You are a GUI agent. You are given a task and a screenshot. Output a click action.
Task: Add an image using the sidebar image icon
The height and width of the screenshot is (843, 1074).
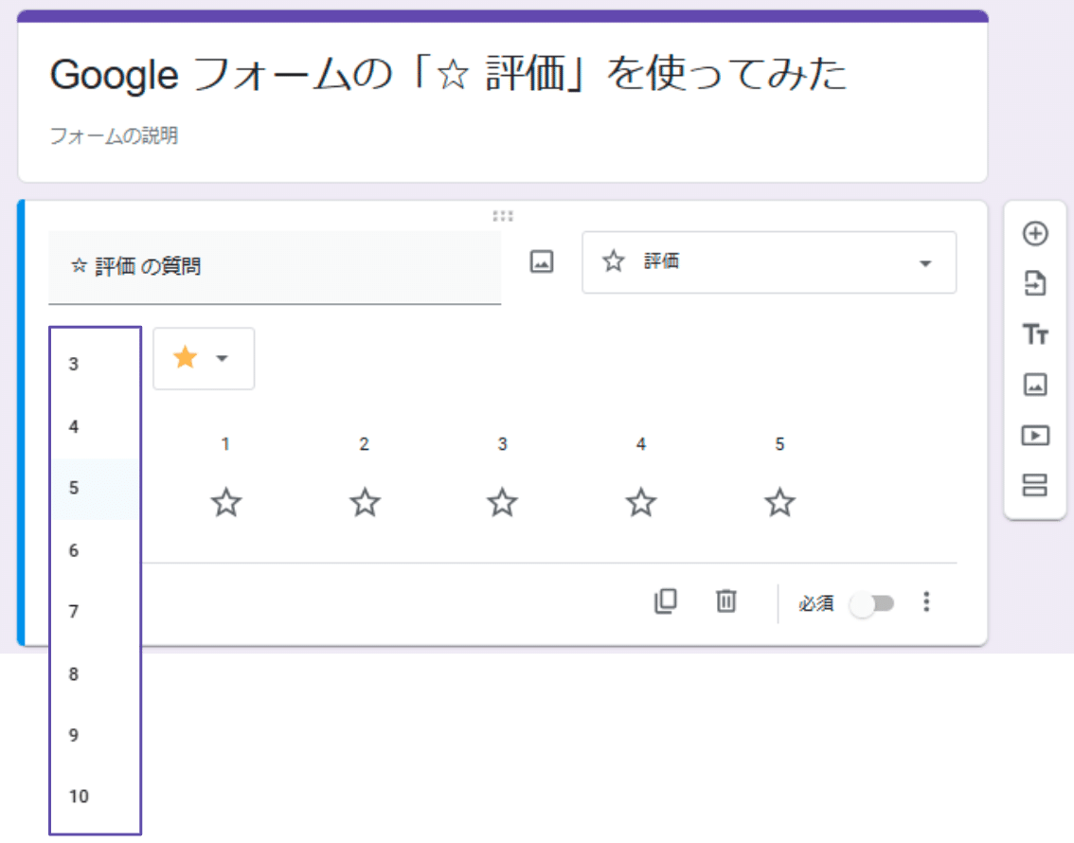tap(1036, 385)
